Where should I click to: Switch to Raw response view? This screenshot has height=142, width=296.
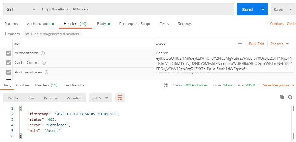31,98
